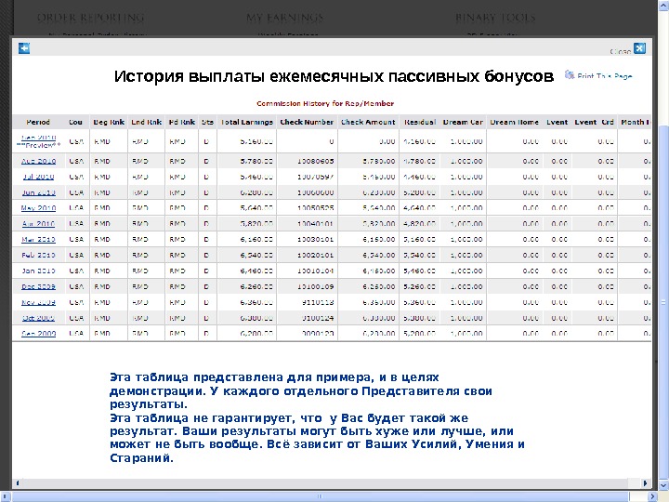
Task: Select check number 9100124
Action: [x=318, y=318]
